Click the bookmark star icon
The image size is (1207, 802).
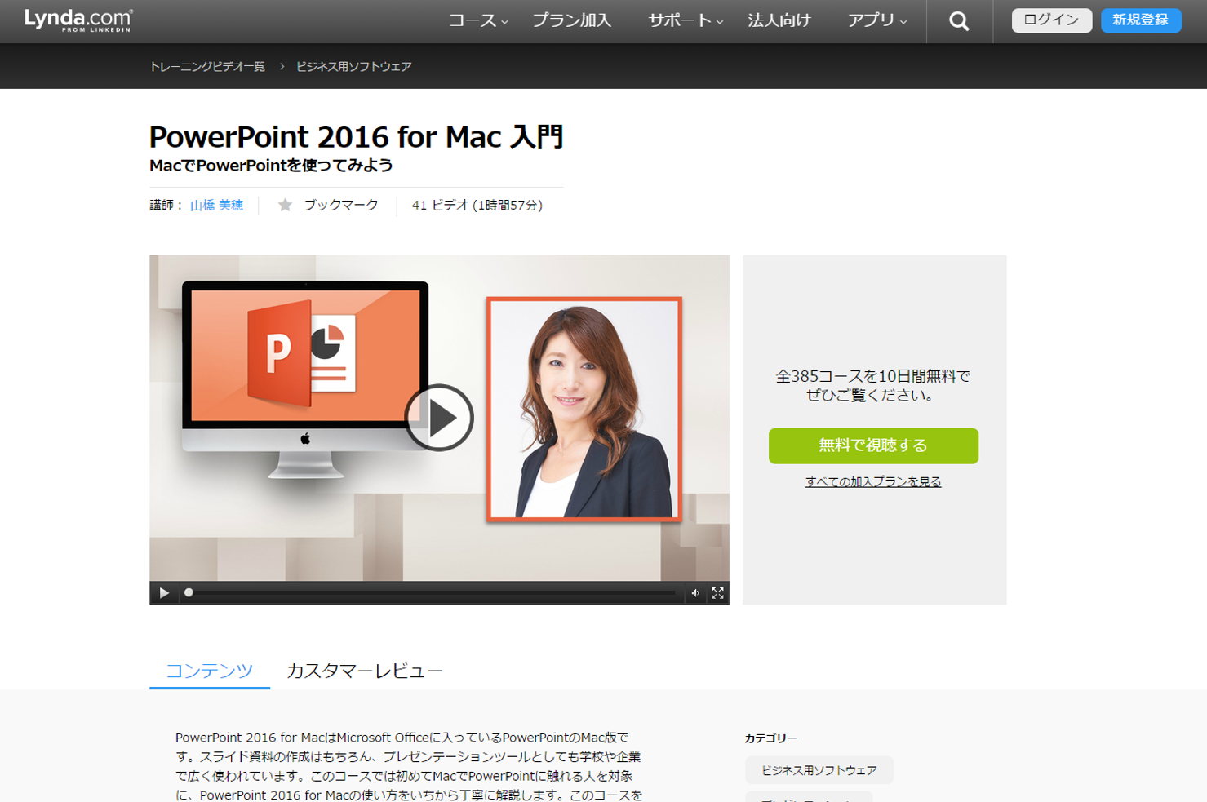(x=285, y=206)
